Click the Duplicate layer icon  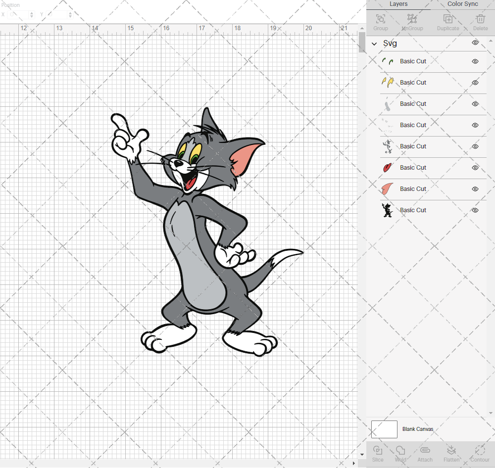pos(448,19)
